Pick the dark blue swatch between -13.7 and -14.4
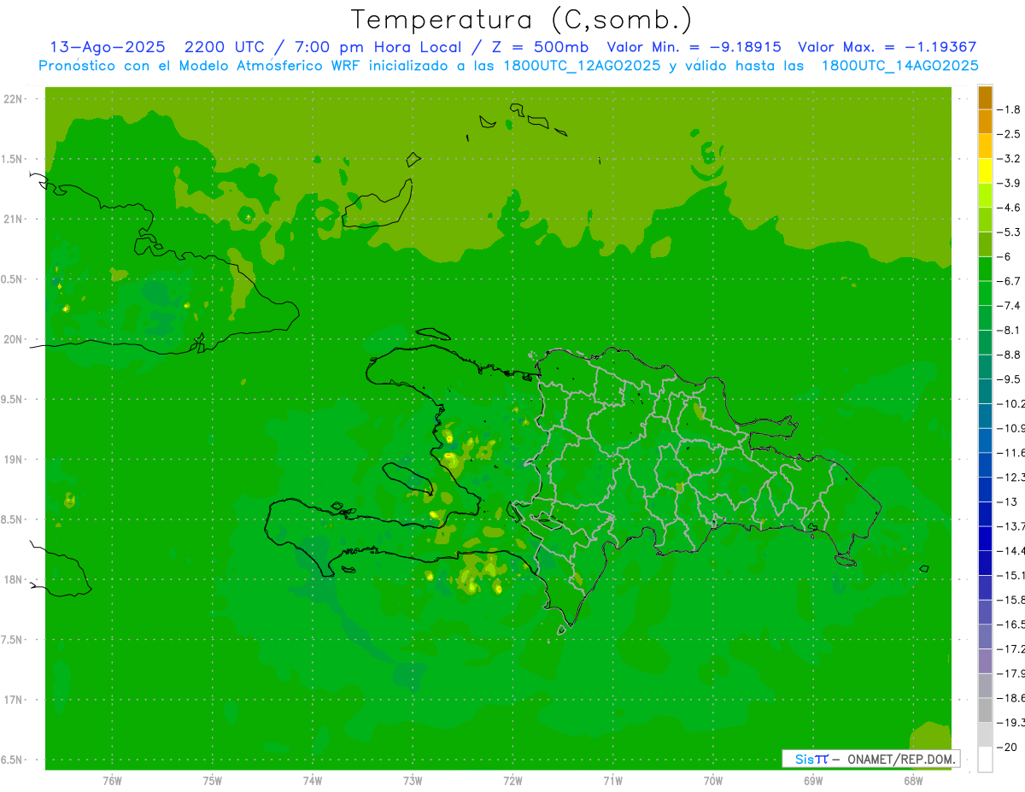Viewport: 1025px width, 792px height. pyautogui.click(x=985, y=538)
